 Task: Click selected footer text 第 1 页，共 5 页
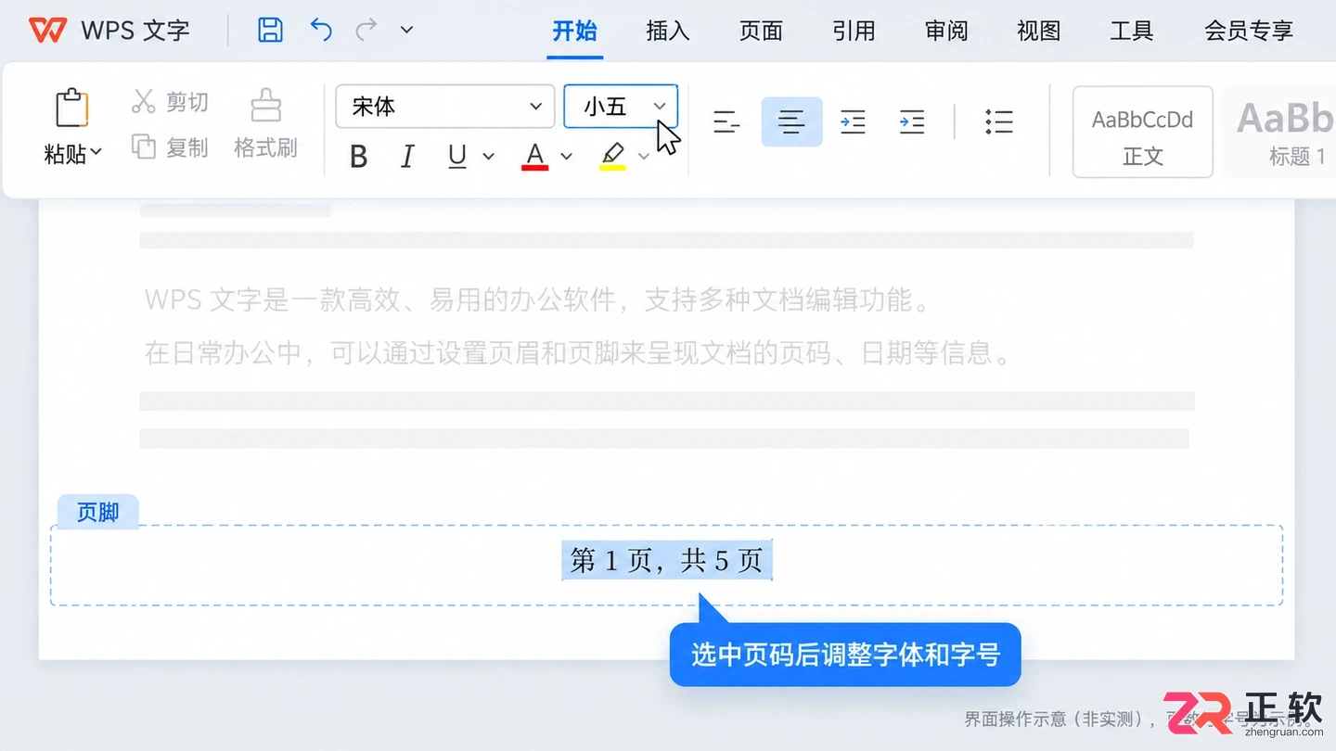click(x=667, y=560)
